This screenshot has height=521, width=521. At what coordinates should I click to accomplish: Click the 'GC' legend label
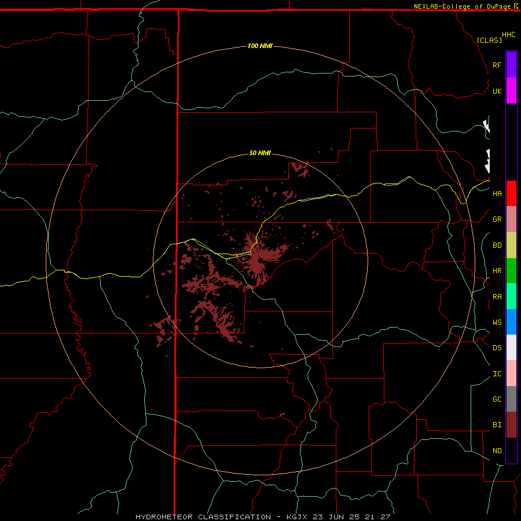[497, 399]
